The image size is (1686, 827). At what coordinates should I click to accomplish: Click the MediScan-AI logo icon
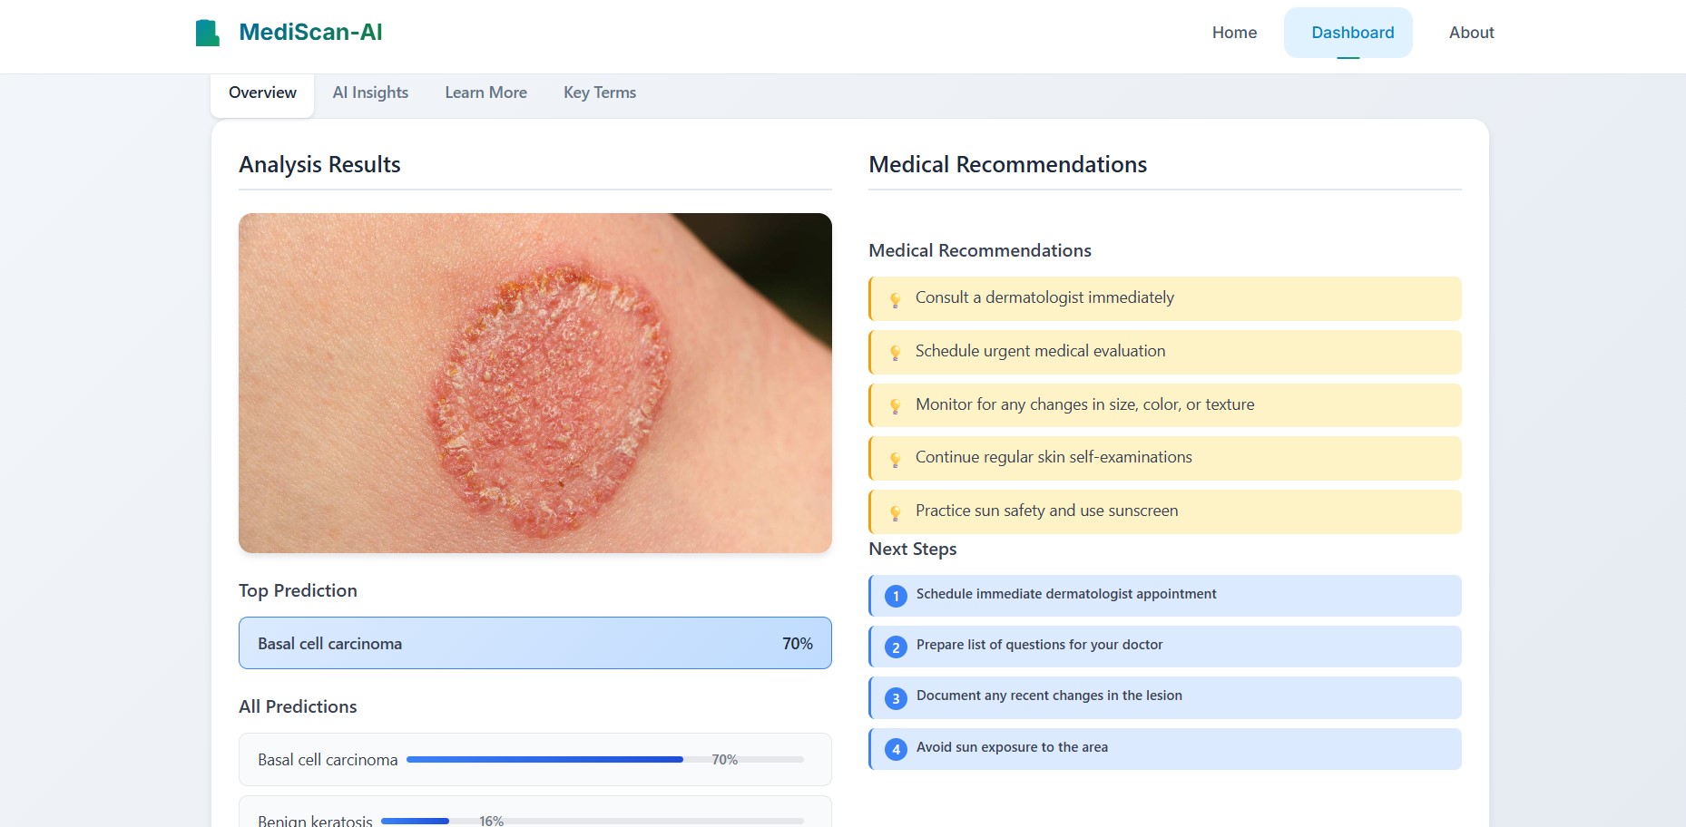(208, 33)
